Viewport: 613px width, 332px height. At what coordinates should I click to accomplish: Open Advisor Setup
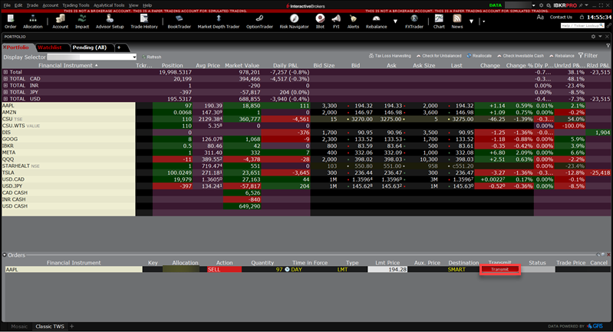tap(110, 21)
